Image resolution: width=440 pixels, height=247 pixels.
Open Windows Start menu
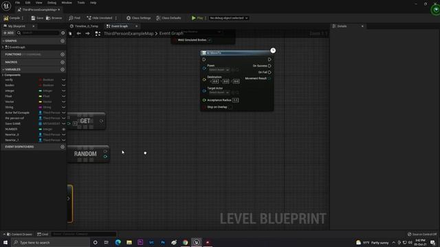5,242
